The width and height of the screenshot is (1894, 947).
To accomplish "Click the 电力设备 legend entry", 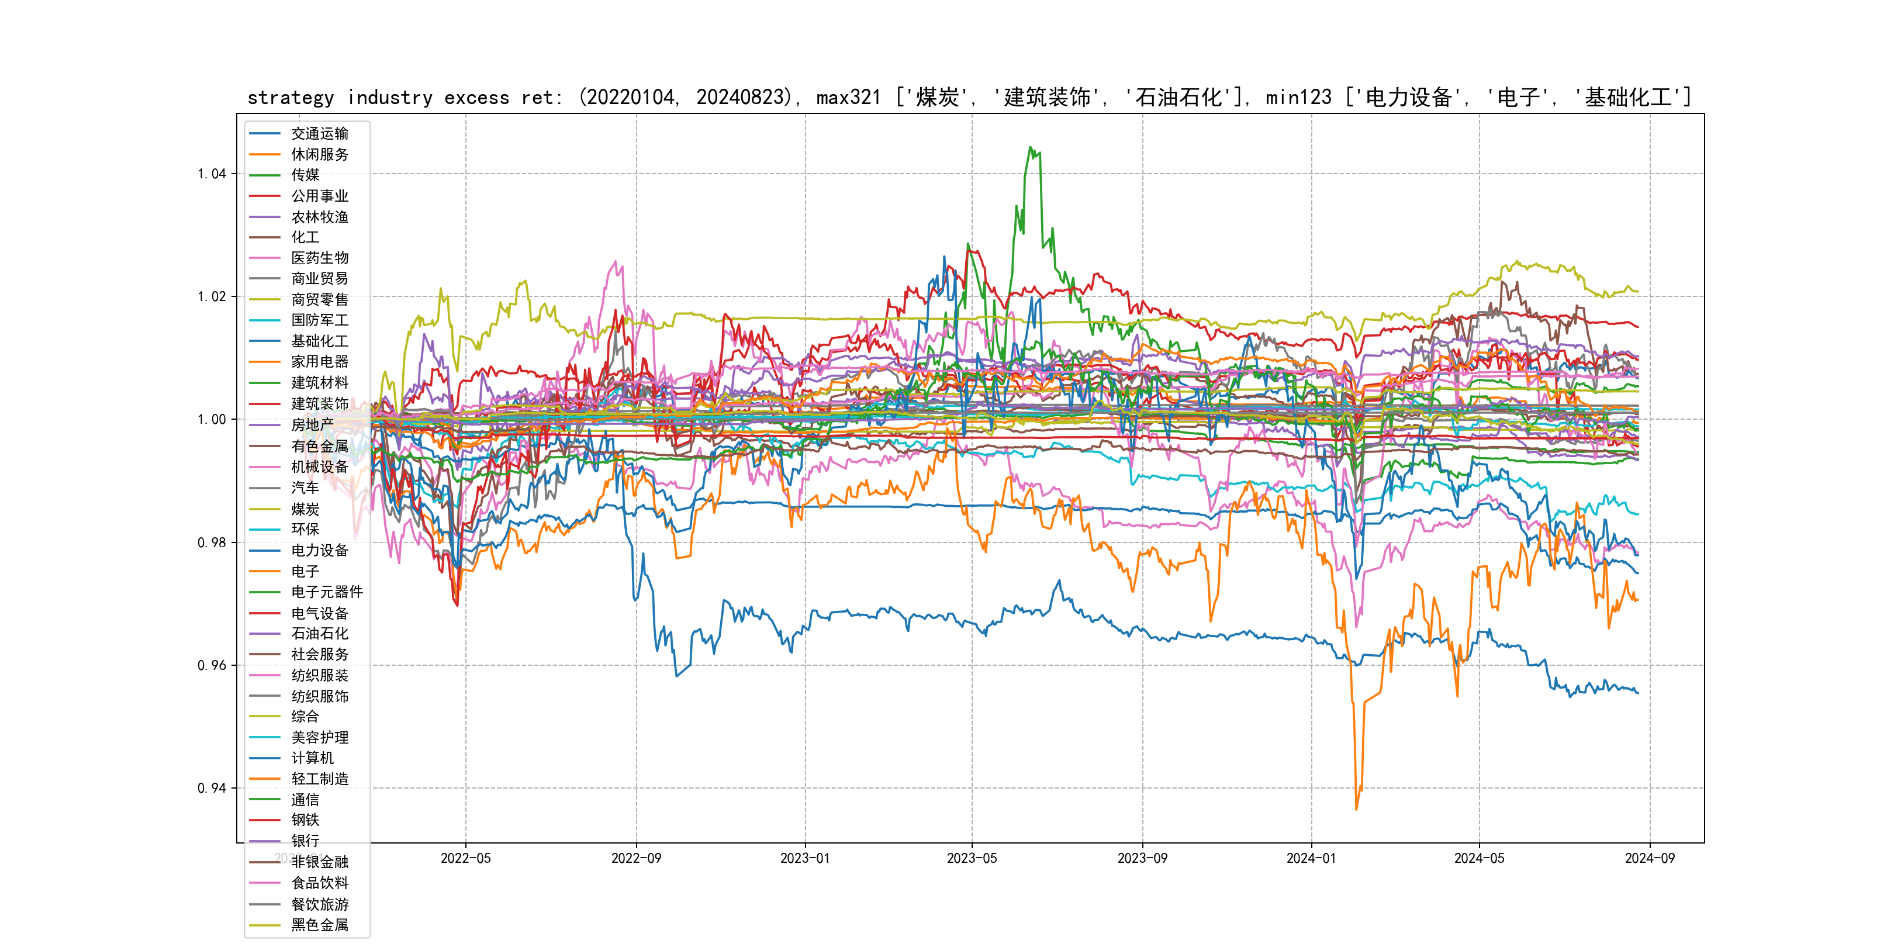I will click(319, 550).
